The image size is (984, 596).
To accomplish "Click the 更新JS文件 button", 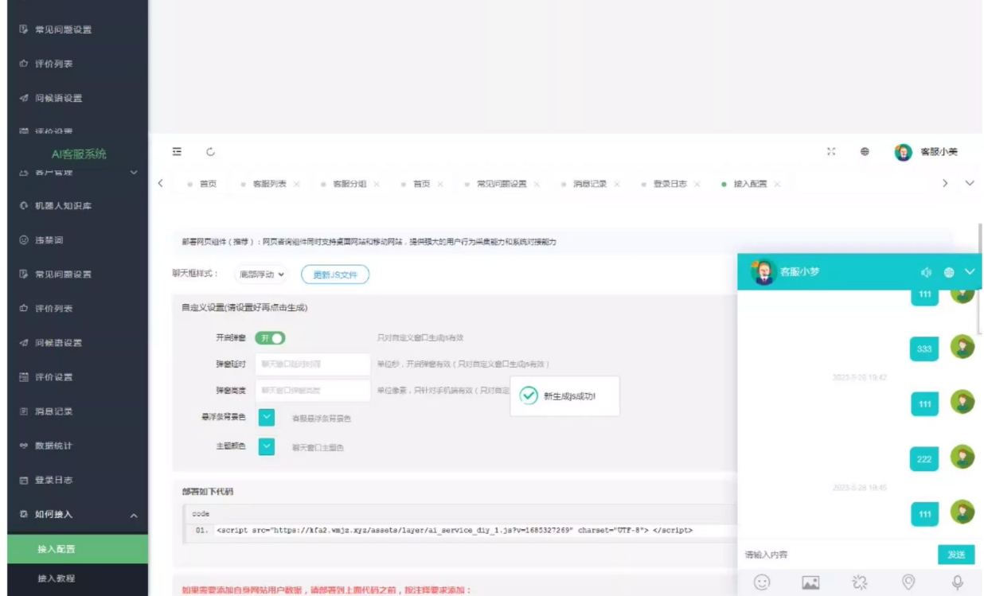I will coord(334,275).
